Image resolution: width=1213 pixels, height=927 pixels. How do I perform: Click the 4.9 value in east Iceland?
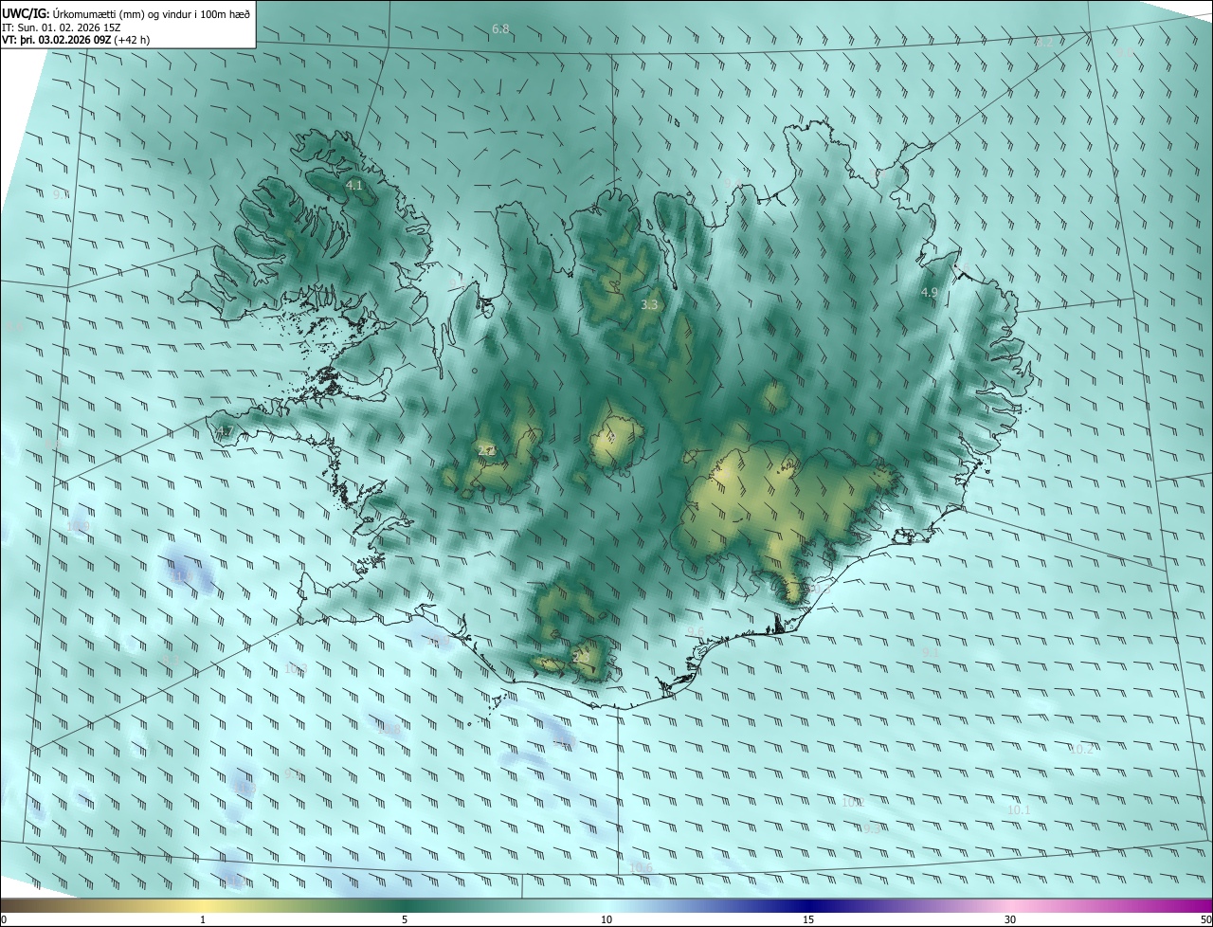pyautogui.click(x=929, y=293)
